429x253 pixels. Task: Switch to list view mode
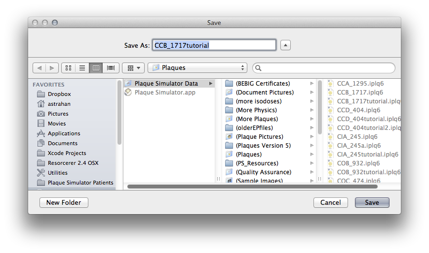pos(82,68)
